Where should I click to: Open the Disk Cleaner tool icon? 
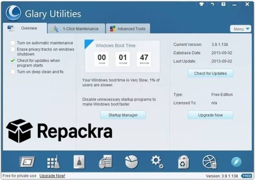[27, 162]
